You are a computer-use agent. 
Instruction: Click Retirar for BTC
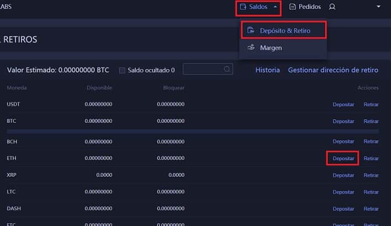pos(371,122)
